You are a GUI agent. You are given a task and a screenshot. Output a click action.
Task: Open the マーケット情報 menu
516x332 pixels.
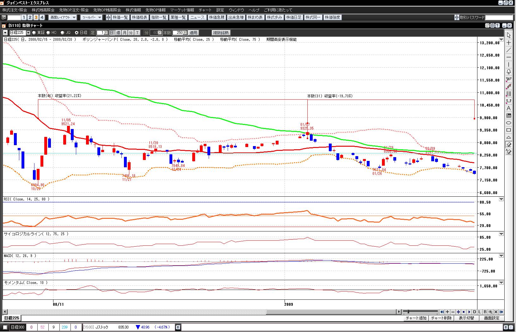(182, 10)
